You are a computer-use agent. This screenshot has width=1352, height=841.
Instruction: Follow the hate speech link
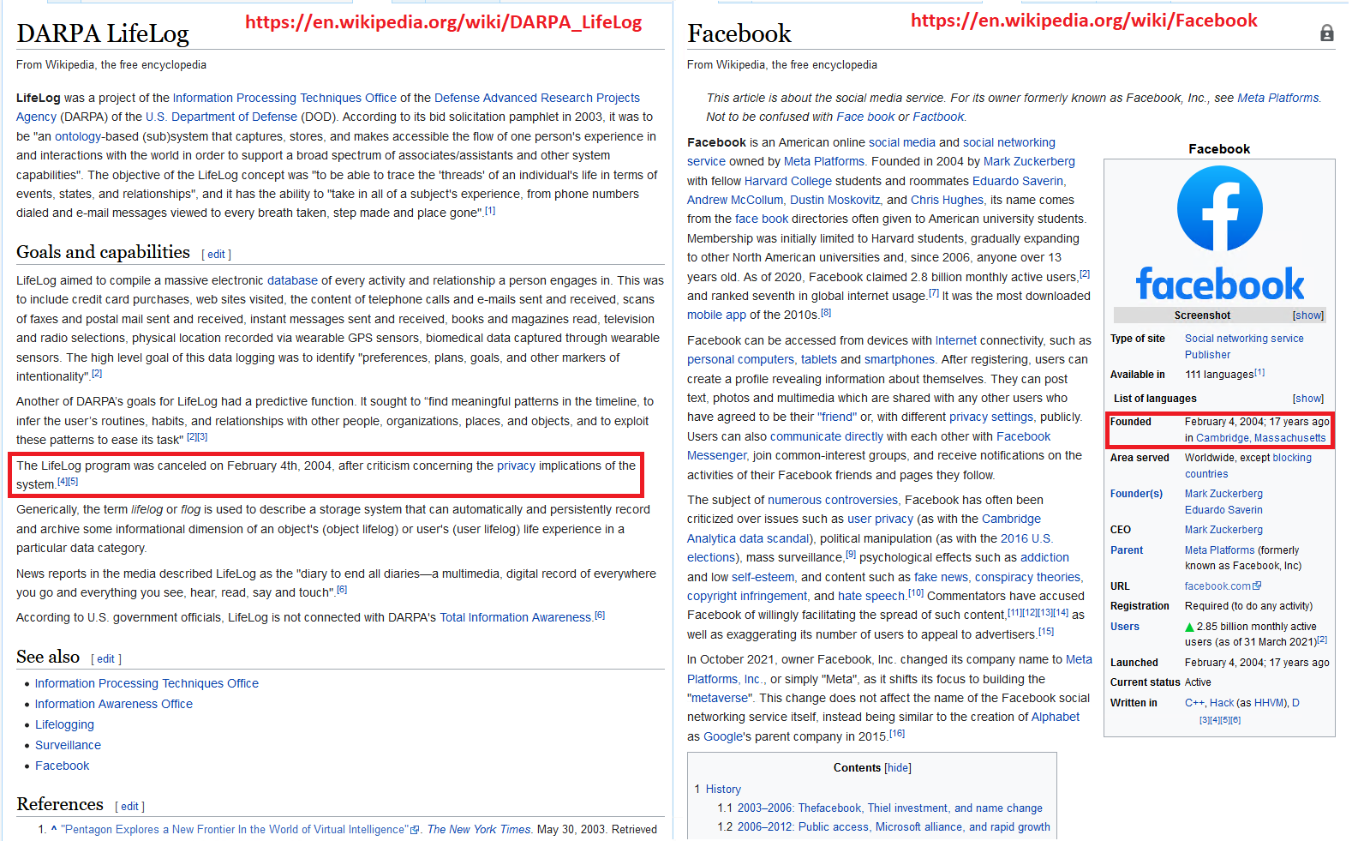[x=871, y=596]
